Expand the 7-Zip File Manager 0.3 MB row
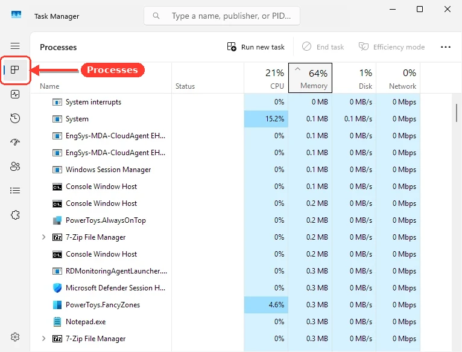This screenshot has width=462, height=352. pos(43,339)
